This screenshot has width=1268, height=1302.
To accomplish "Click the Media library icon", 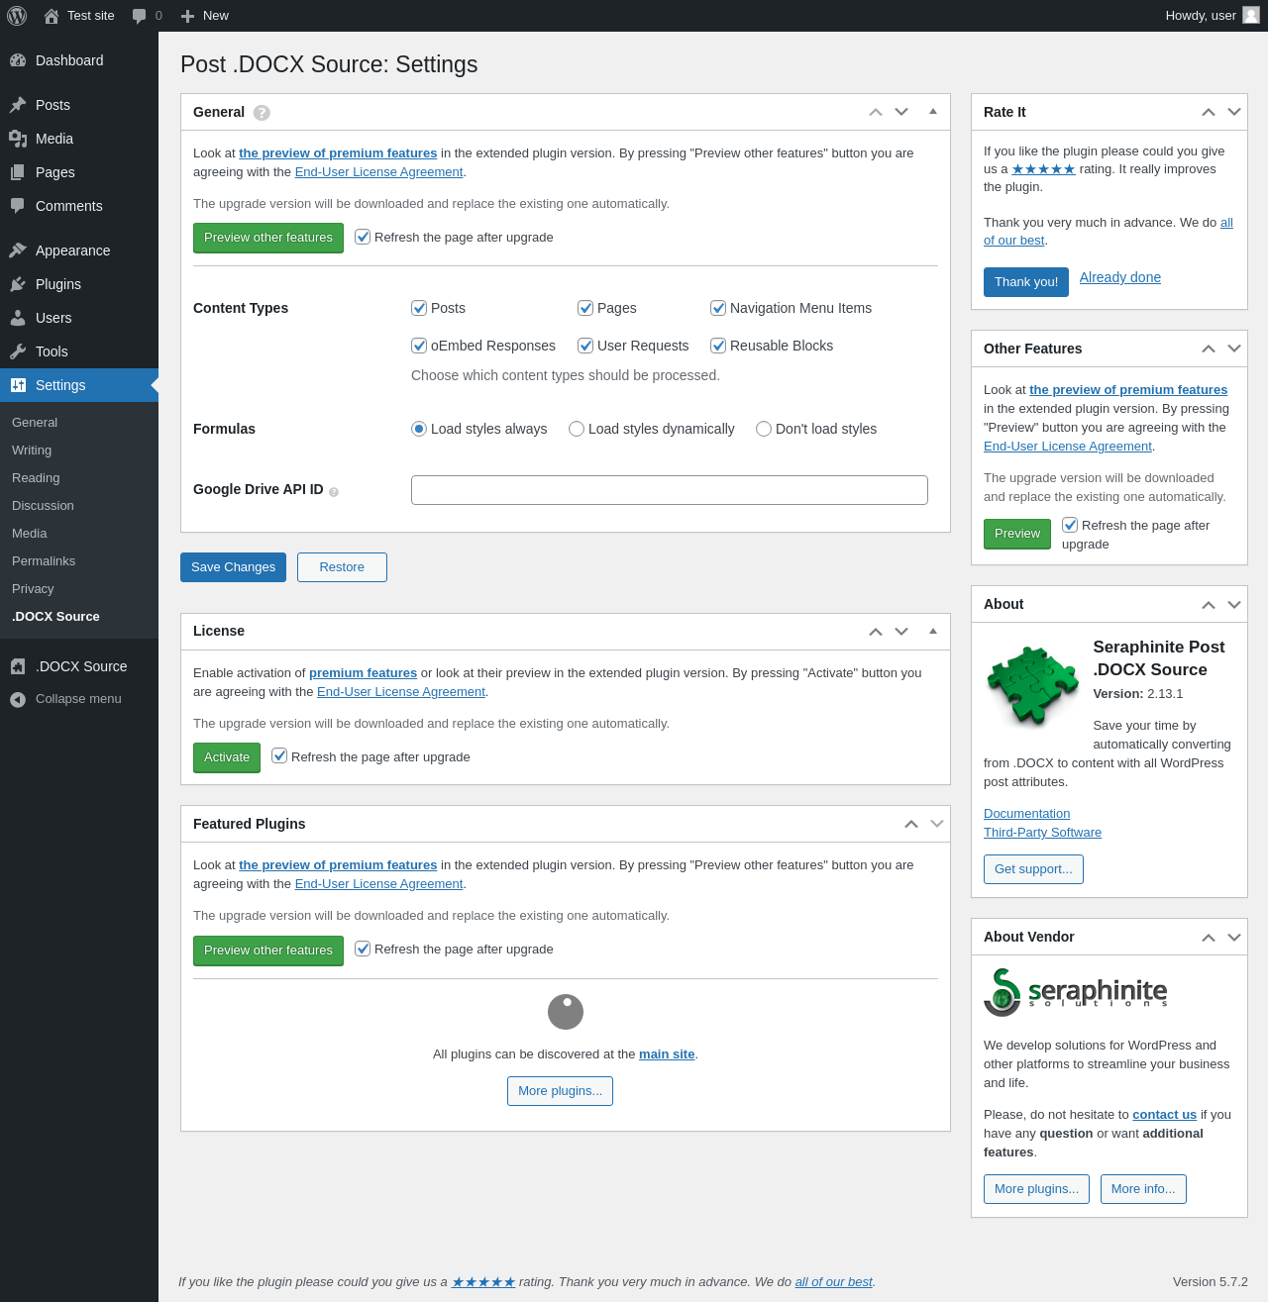I will coord(18,139).
